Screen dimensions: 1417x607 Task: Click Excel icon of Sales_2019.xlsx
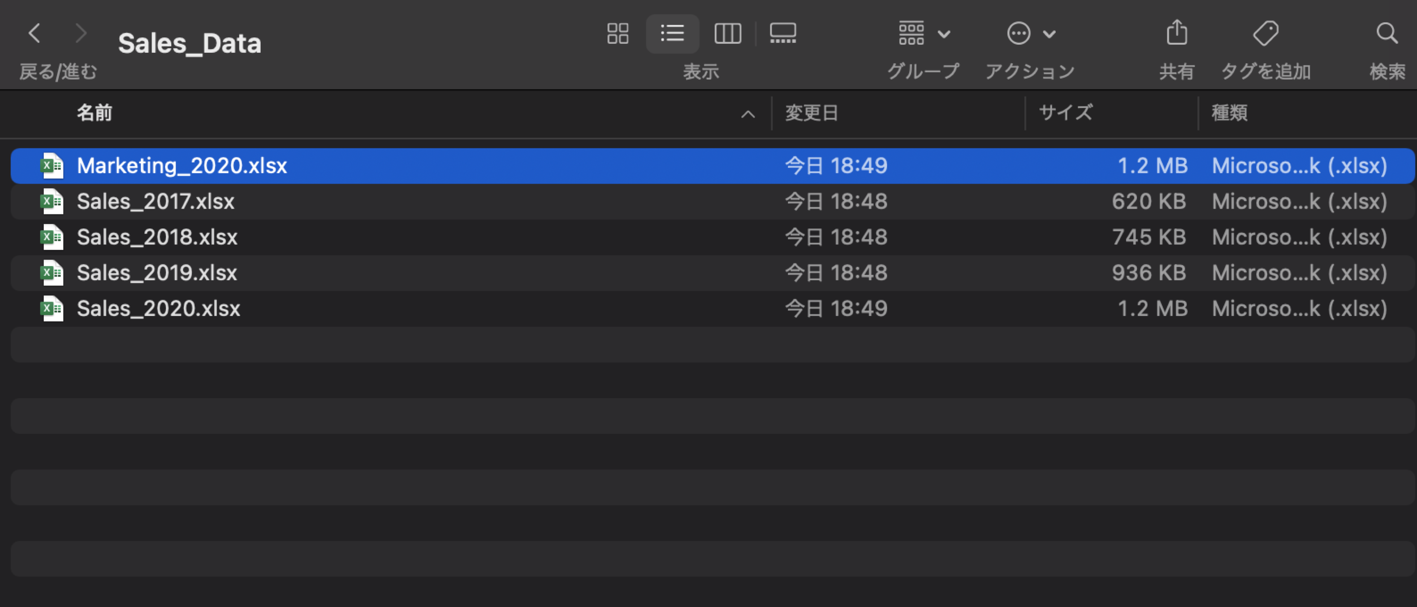[52, 273]
